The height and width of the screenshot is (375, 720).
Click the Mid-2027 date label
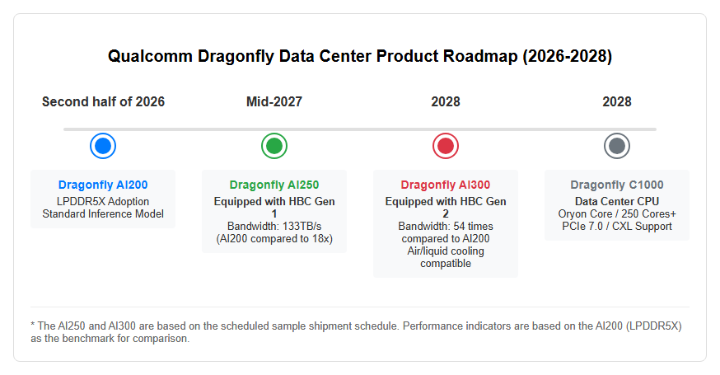pyautogui.click(x=274, y=101)
